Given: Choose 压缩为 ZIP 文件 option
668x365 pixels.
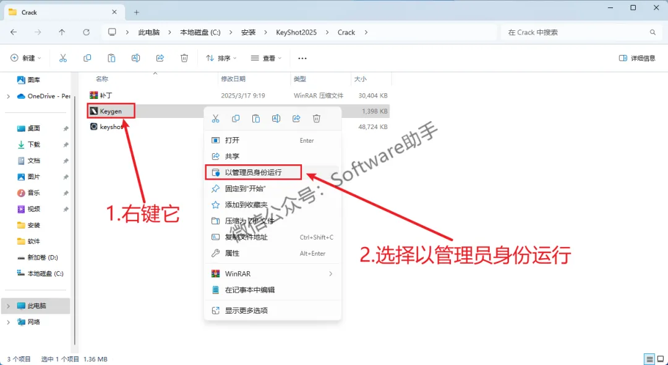Looking at the screenshot, I should click(x=273, y=221).
